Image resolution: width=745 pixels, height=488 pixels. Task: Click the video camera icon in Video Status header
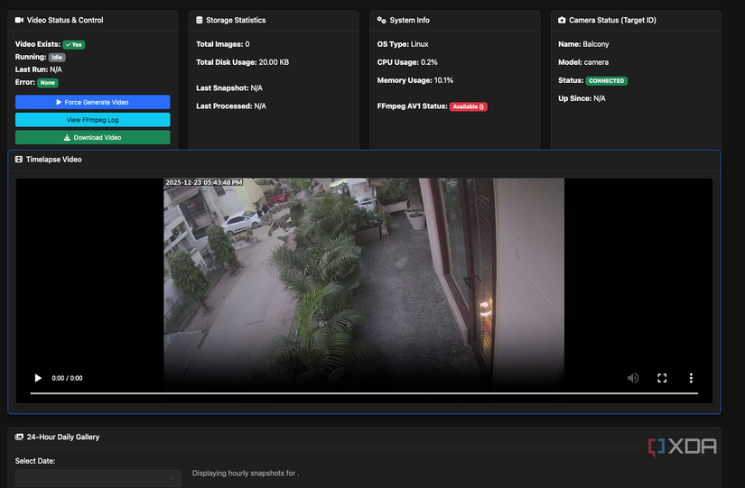19,20
